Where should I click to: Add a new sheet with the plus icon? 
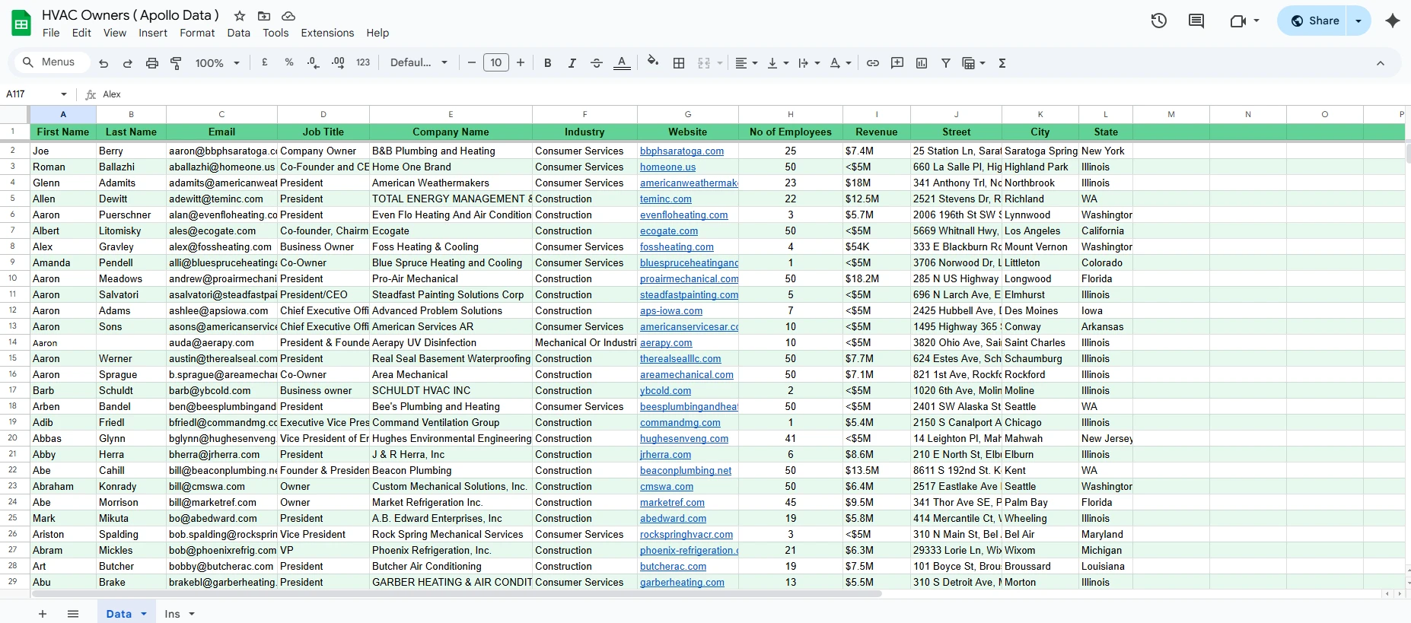coord(43,614)
